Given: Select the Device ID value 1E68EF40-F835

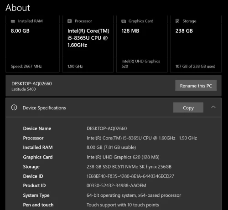Looking at the screenshot, I should [x=130, y=176].
